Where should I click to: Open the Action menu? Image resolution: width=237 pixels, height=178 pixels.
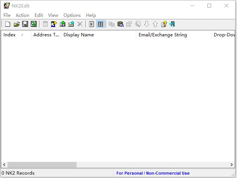point(23,15)
